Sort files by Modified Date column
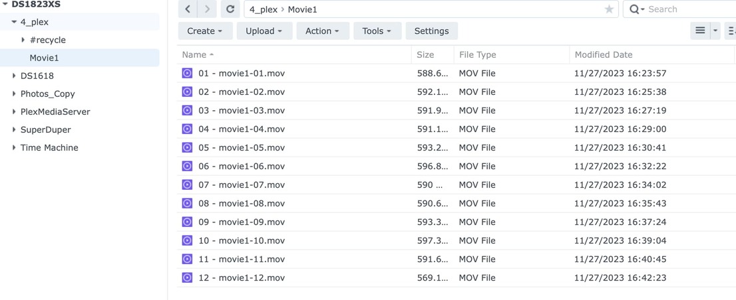 pos(604,54)
